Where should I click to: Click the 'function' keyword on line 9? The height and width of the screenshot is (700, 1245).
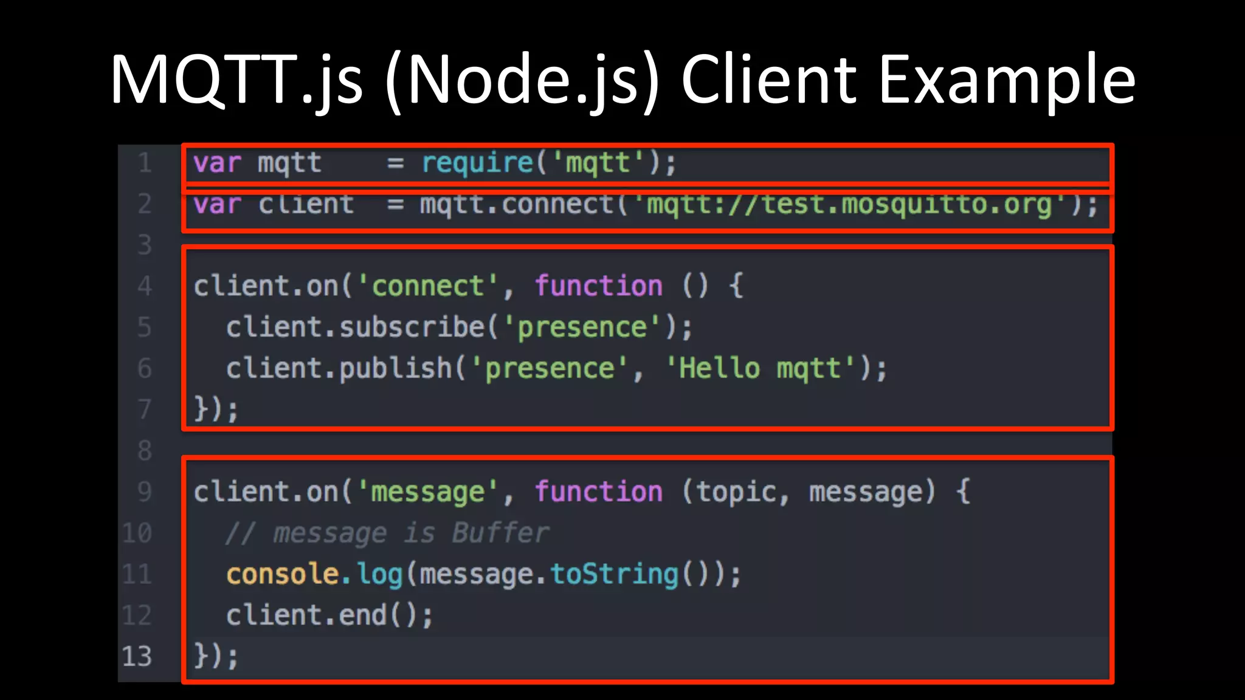click(598, 492)
